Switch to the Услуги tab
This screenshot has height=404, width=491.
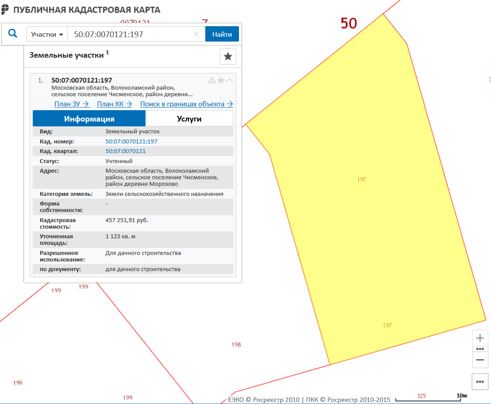click(x=189, y=118)
